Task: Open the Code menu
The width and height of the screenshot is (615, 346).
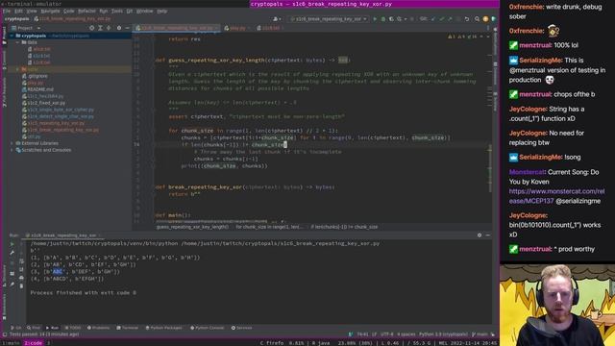Action: (68, 11)
